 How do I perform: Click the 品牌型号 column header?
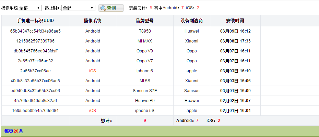pyautogui.click(x=144, y=21)
